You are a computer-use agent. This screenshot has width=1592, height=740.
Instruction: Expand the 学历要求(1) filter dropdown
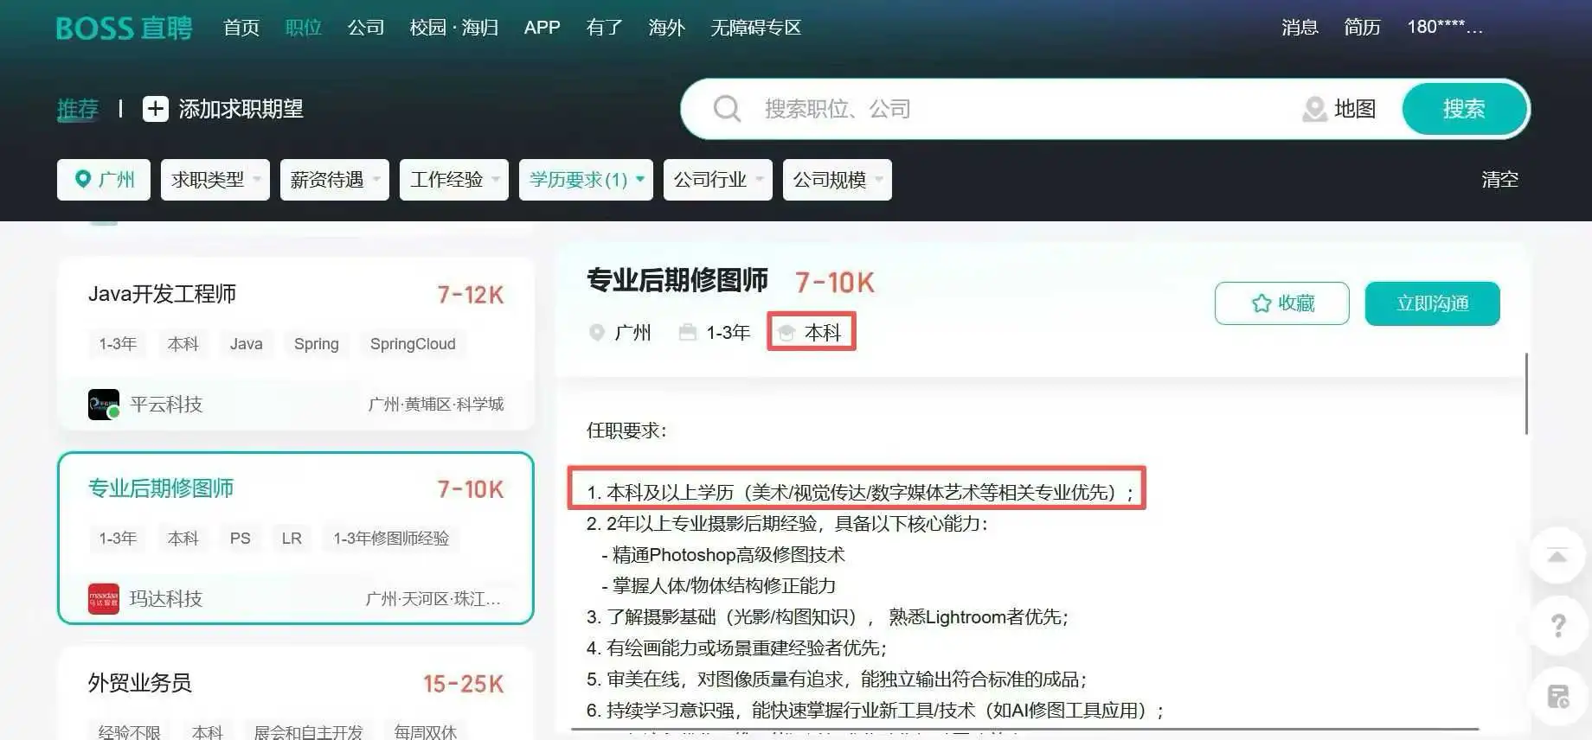coord(586,180)
